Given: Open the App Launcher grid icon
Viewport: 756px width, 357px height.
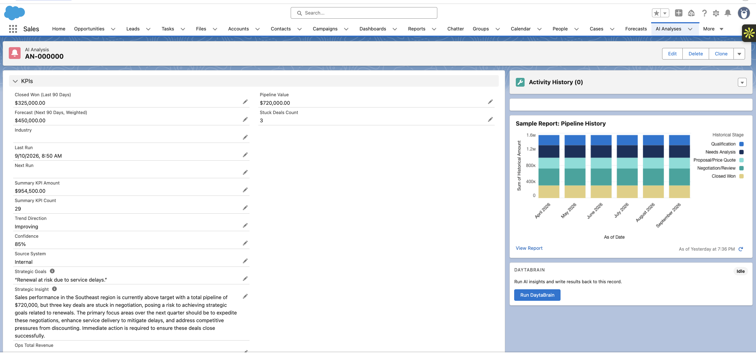Looking at the screenshot, I should click(x=13, y=29).
